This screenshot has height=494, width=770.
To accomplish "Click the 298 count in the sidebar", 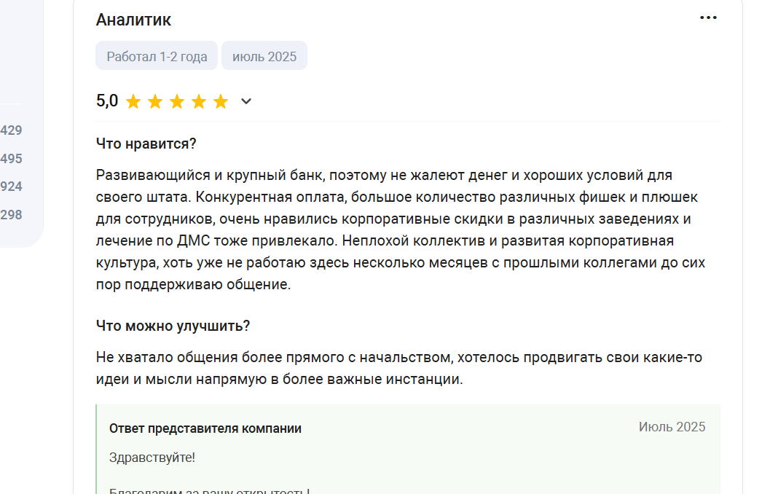I will click(11, 215).
